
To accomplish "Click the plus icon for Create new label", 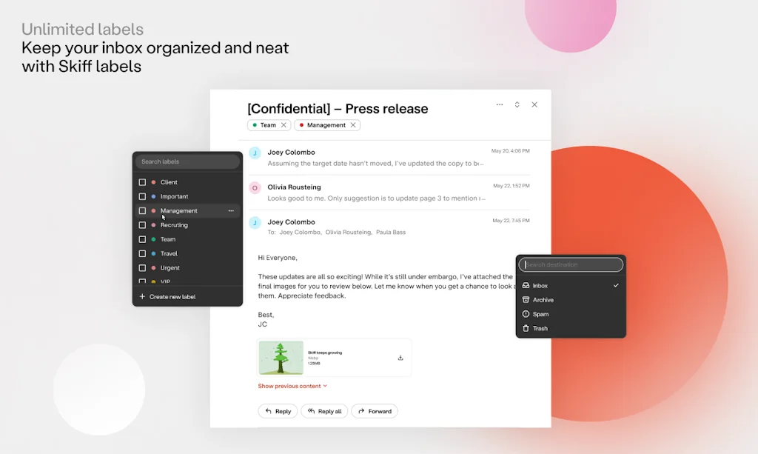I will click(142, 297).
